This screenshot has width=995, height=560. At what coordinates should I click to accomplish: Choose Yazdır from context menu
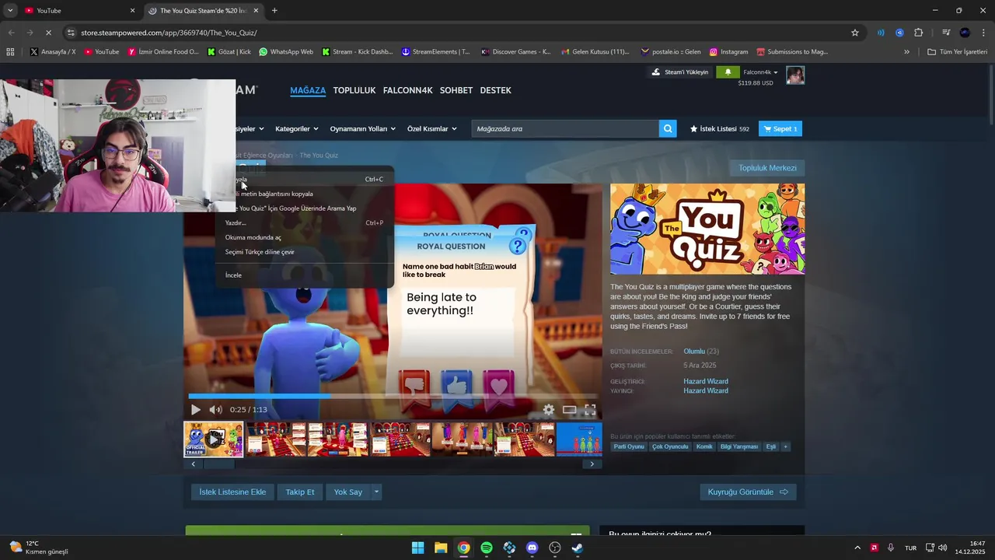click(x=305, y=223)
